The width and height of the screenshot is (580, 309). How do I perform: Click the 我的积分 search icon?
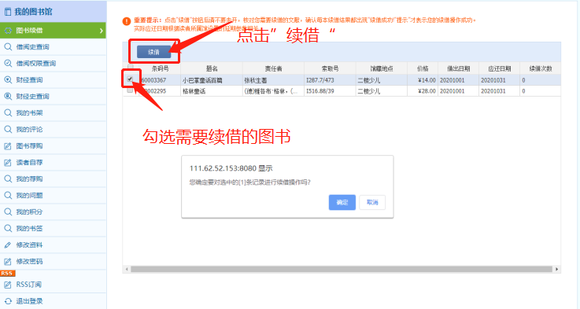[x=8, y=212]
